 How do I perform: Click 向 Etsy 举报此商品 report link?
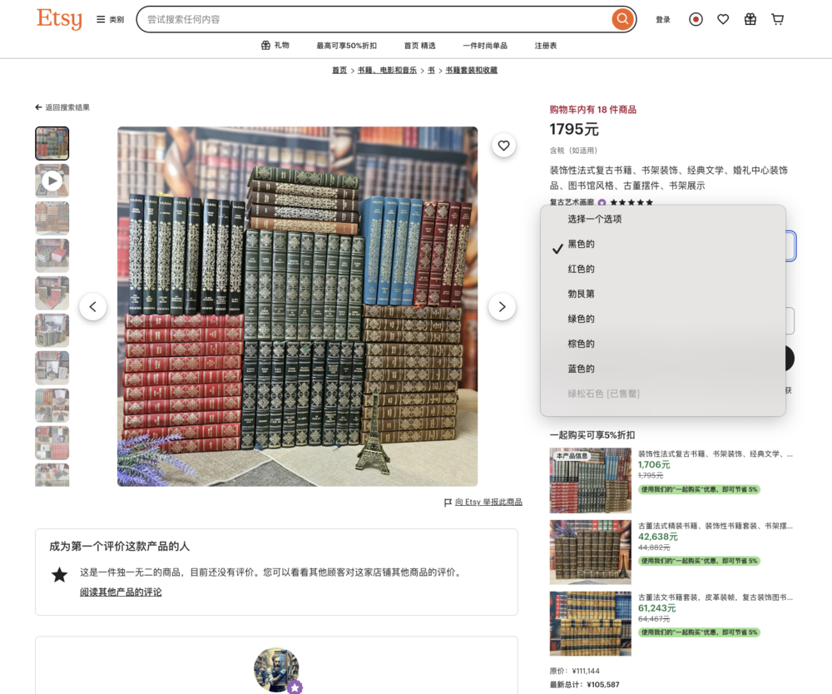[x=488, y=502]
